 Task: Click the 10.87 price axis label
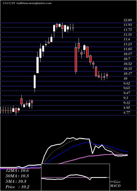[128, 54]
